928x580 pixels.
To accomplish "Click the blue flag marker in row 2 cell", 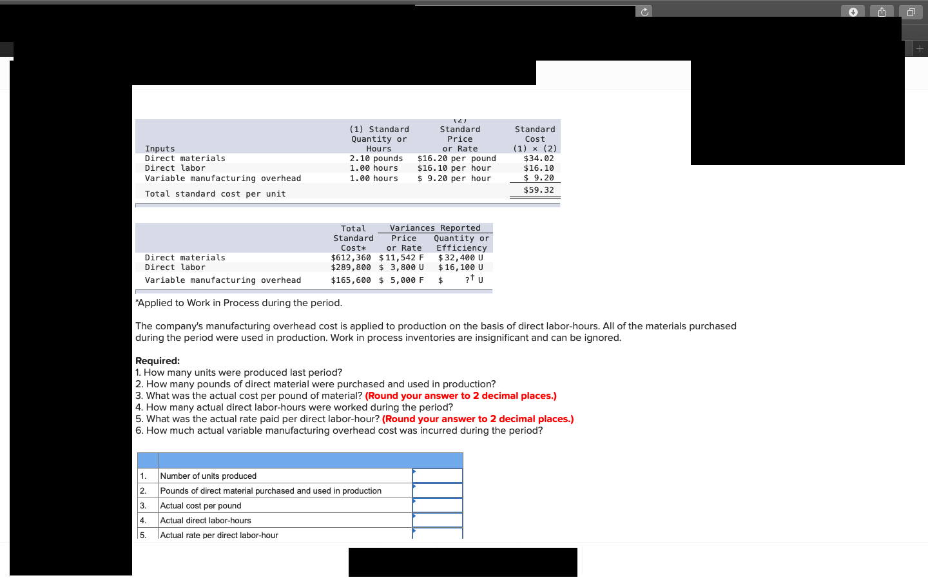I will coord(413,487).
